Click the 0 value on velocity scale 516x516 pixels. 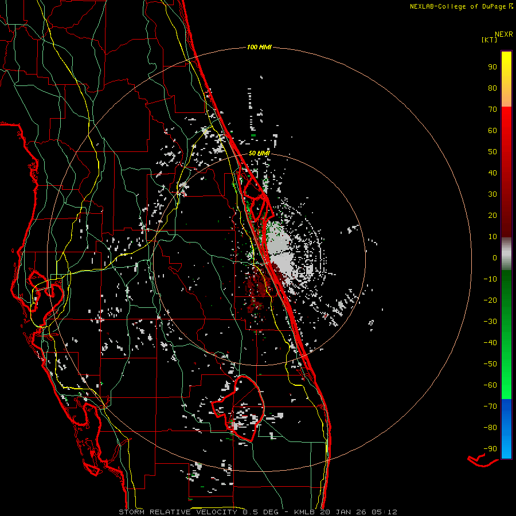pos(495,257)
